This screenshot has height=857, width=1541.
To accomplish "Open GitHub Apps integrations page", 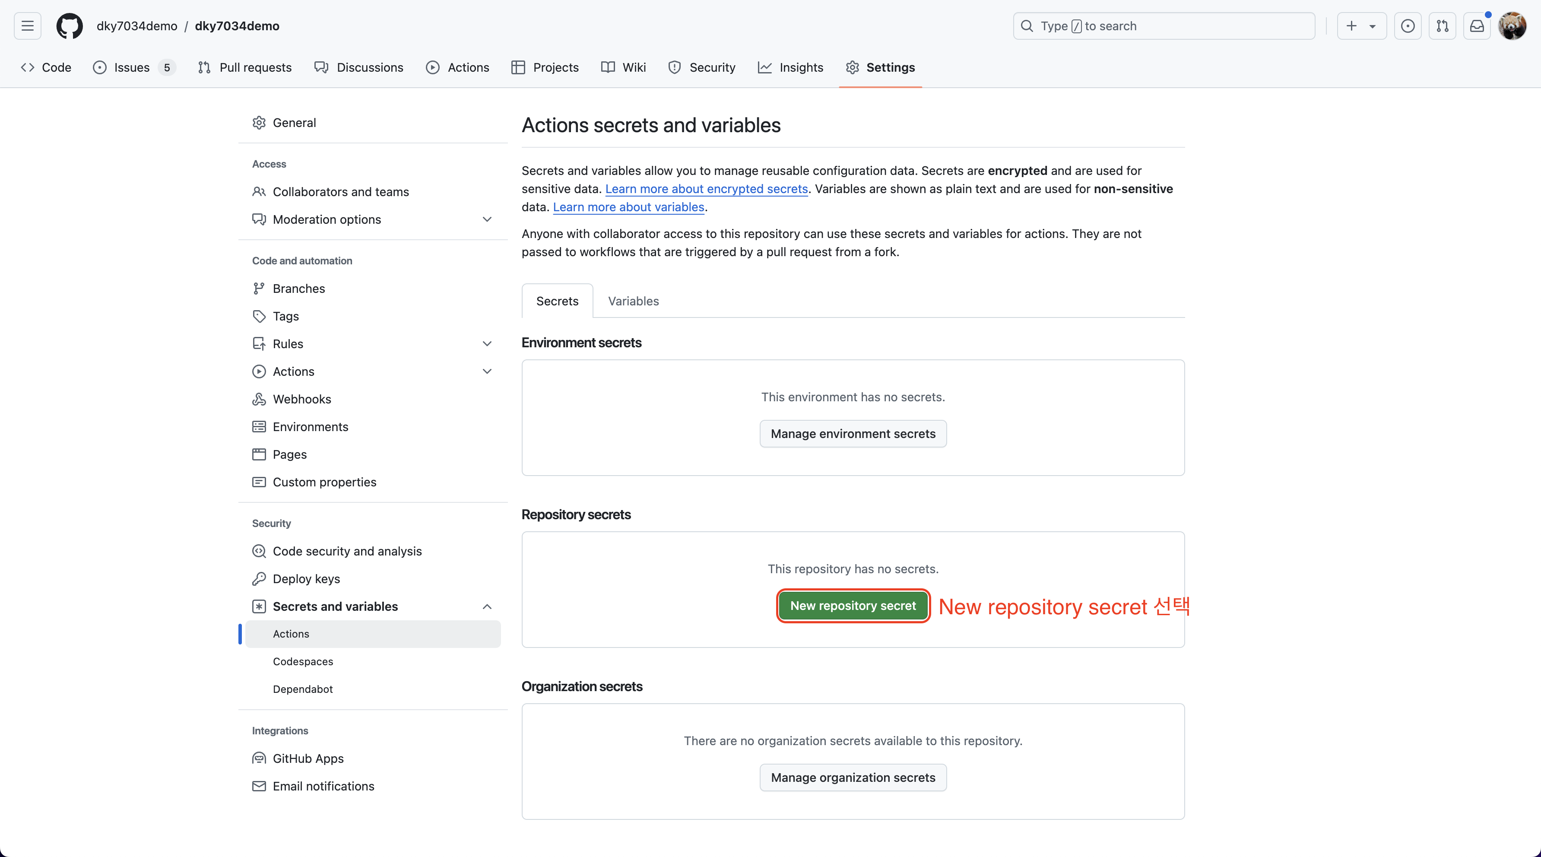I will tap(308, 758).
